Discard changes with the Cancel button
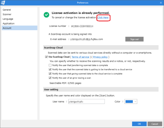 (155, 124)
